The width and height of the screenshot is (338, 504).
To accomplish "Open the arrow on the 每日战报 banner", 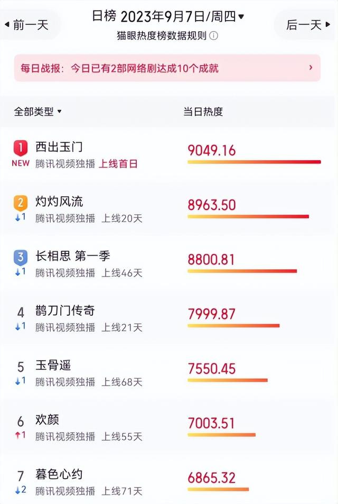I will (311, 68).
